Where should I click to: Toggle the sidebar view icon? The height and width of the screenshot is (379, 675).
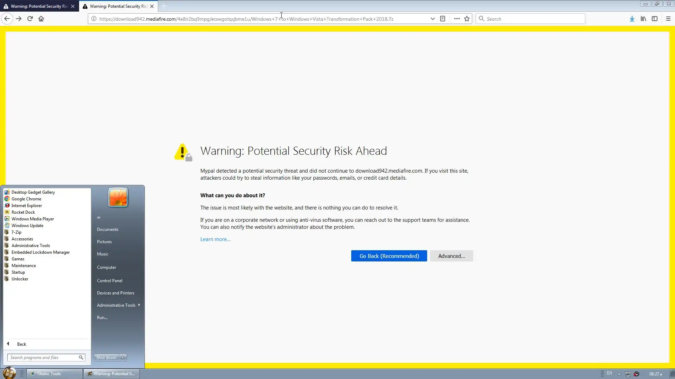pyautogui.click(x=655, y=19)
